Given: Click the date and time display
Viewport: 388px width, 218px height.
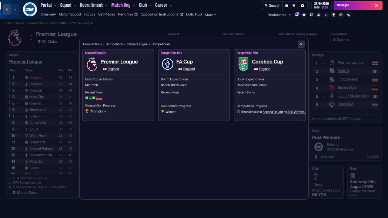Looking at the screenshot, I should coord(321,5).
